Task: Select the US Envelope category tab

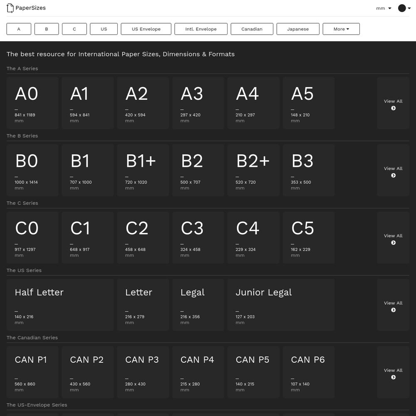Action: click(146, 29)
